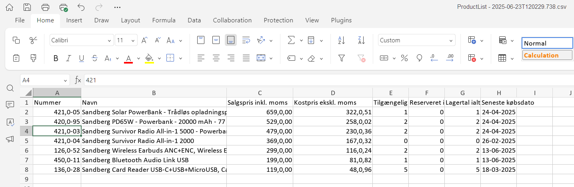Click the fx Insert Function icon
This screenshot has width=574, height=187.
(x=78, y=80)
